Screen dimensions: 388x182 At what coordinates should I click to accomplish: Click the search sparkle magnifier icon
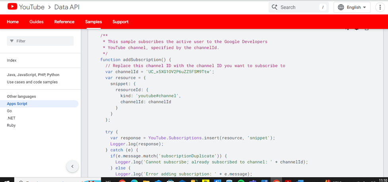275,7
